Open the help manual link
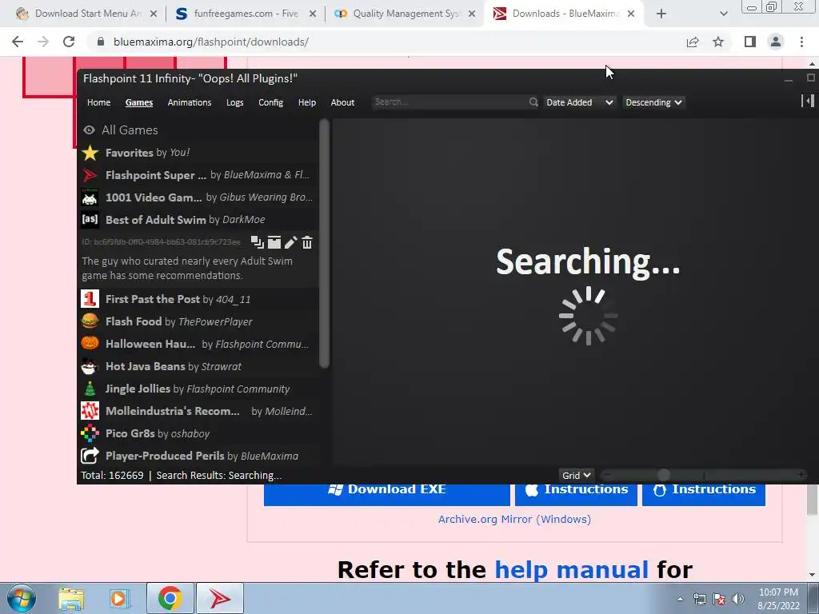Viewport: 819px width, 614px height. (571, 569)
